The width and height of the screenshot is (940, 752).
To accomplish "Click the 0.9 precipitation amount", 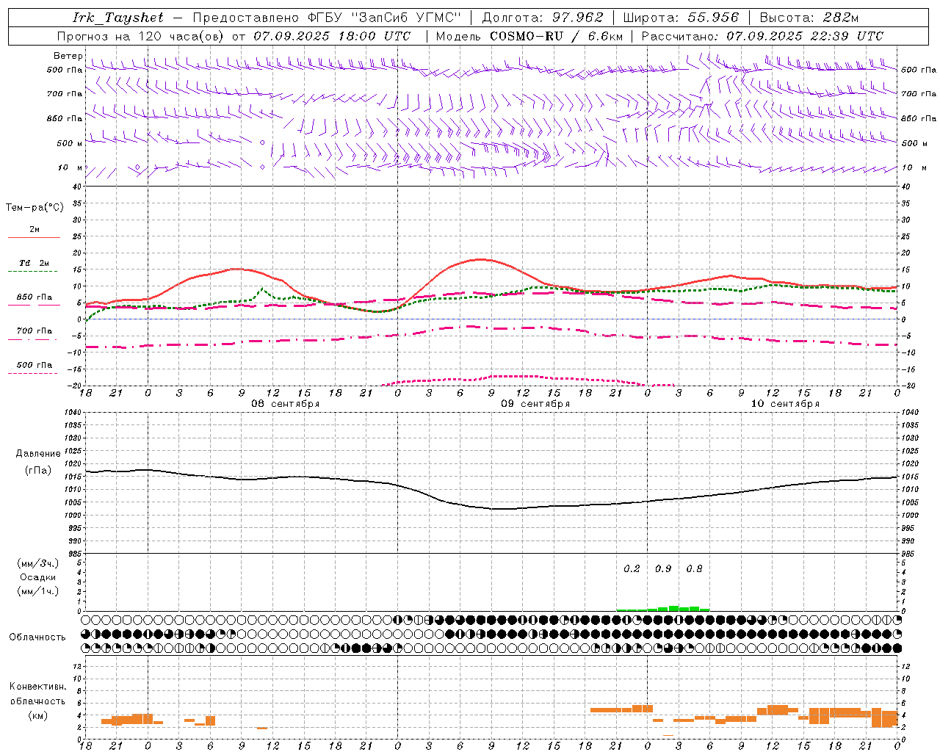I will pos(663,568).
